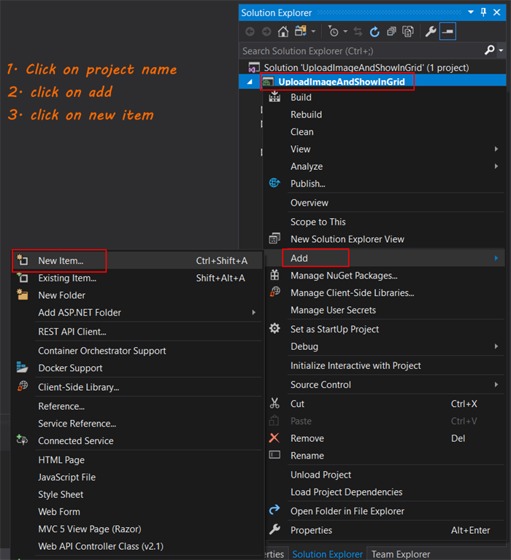The height and width of the screenshot is (560, 511).
Task: Select New Item... from the Add submenu
Action: [x=61, y=260]
